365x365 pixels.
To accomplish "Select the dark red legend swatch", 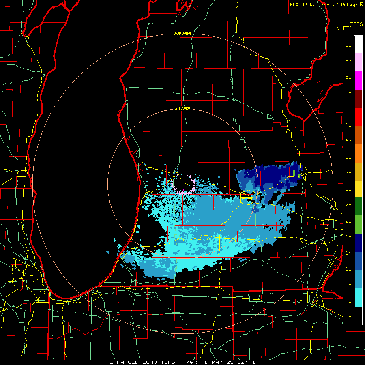I will pyautogui.click(x=358, y=99).
